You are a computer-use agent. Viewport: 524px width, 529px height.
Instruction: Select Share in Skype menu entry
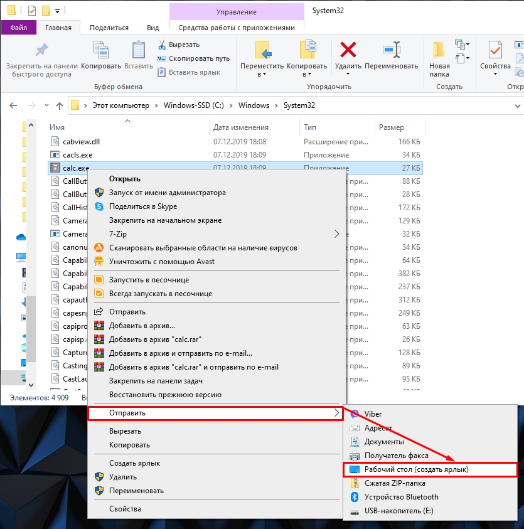pos(142,206)
